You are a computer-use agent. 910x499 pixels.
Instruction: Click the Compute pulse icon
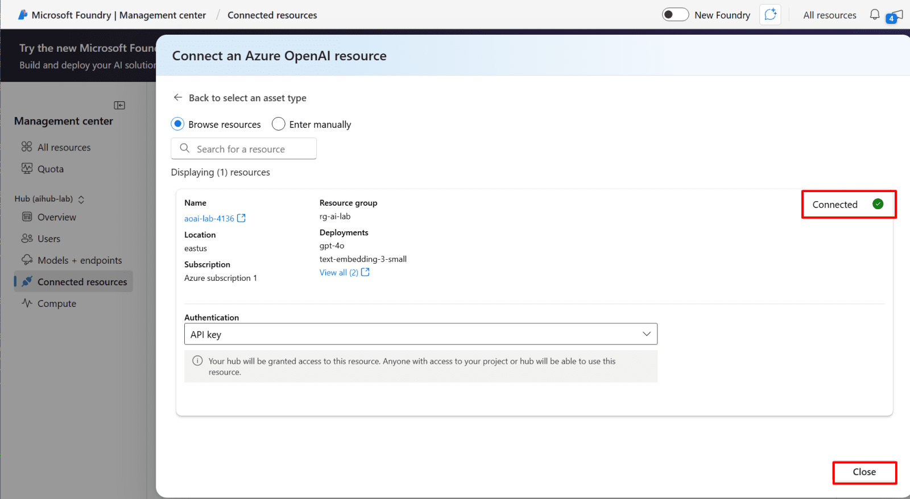(x=27, y=303)
